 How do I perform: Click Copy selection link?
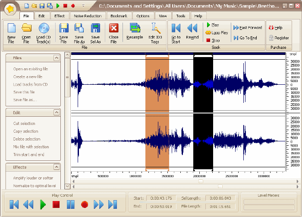click(25, 131)
